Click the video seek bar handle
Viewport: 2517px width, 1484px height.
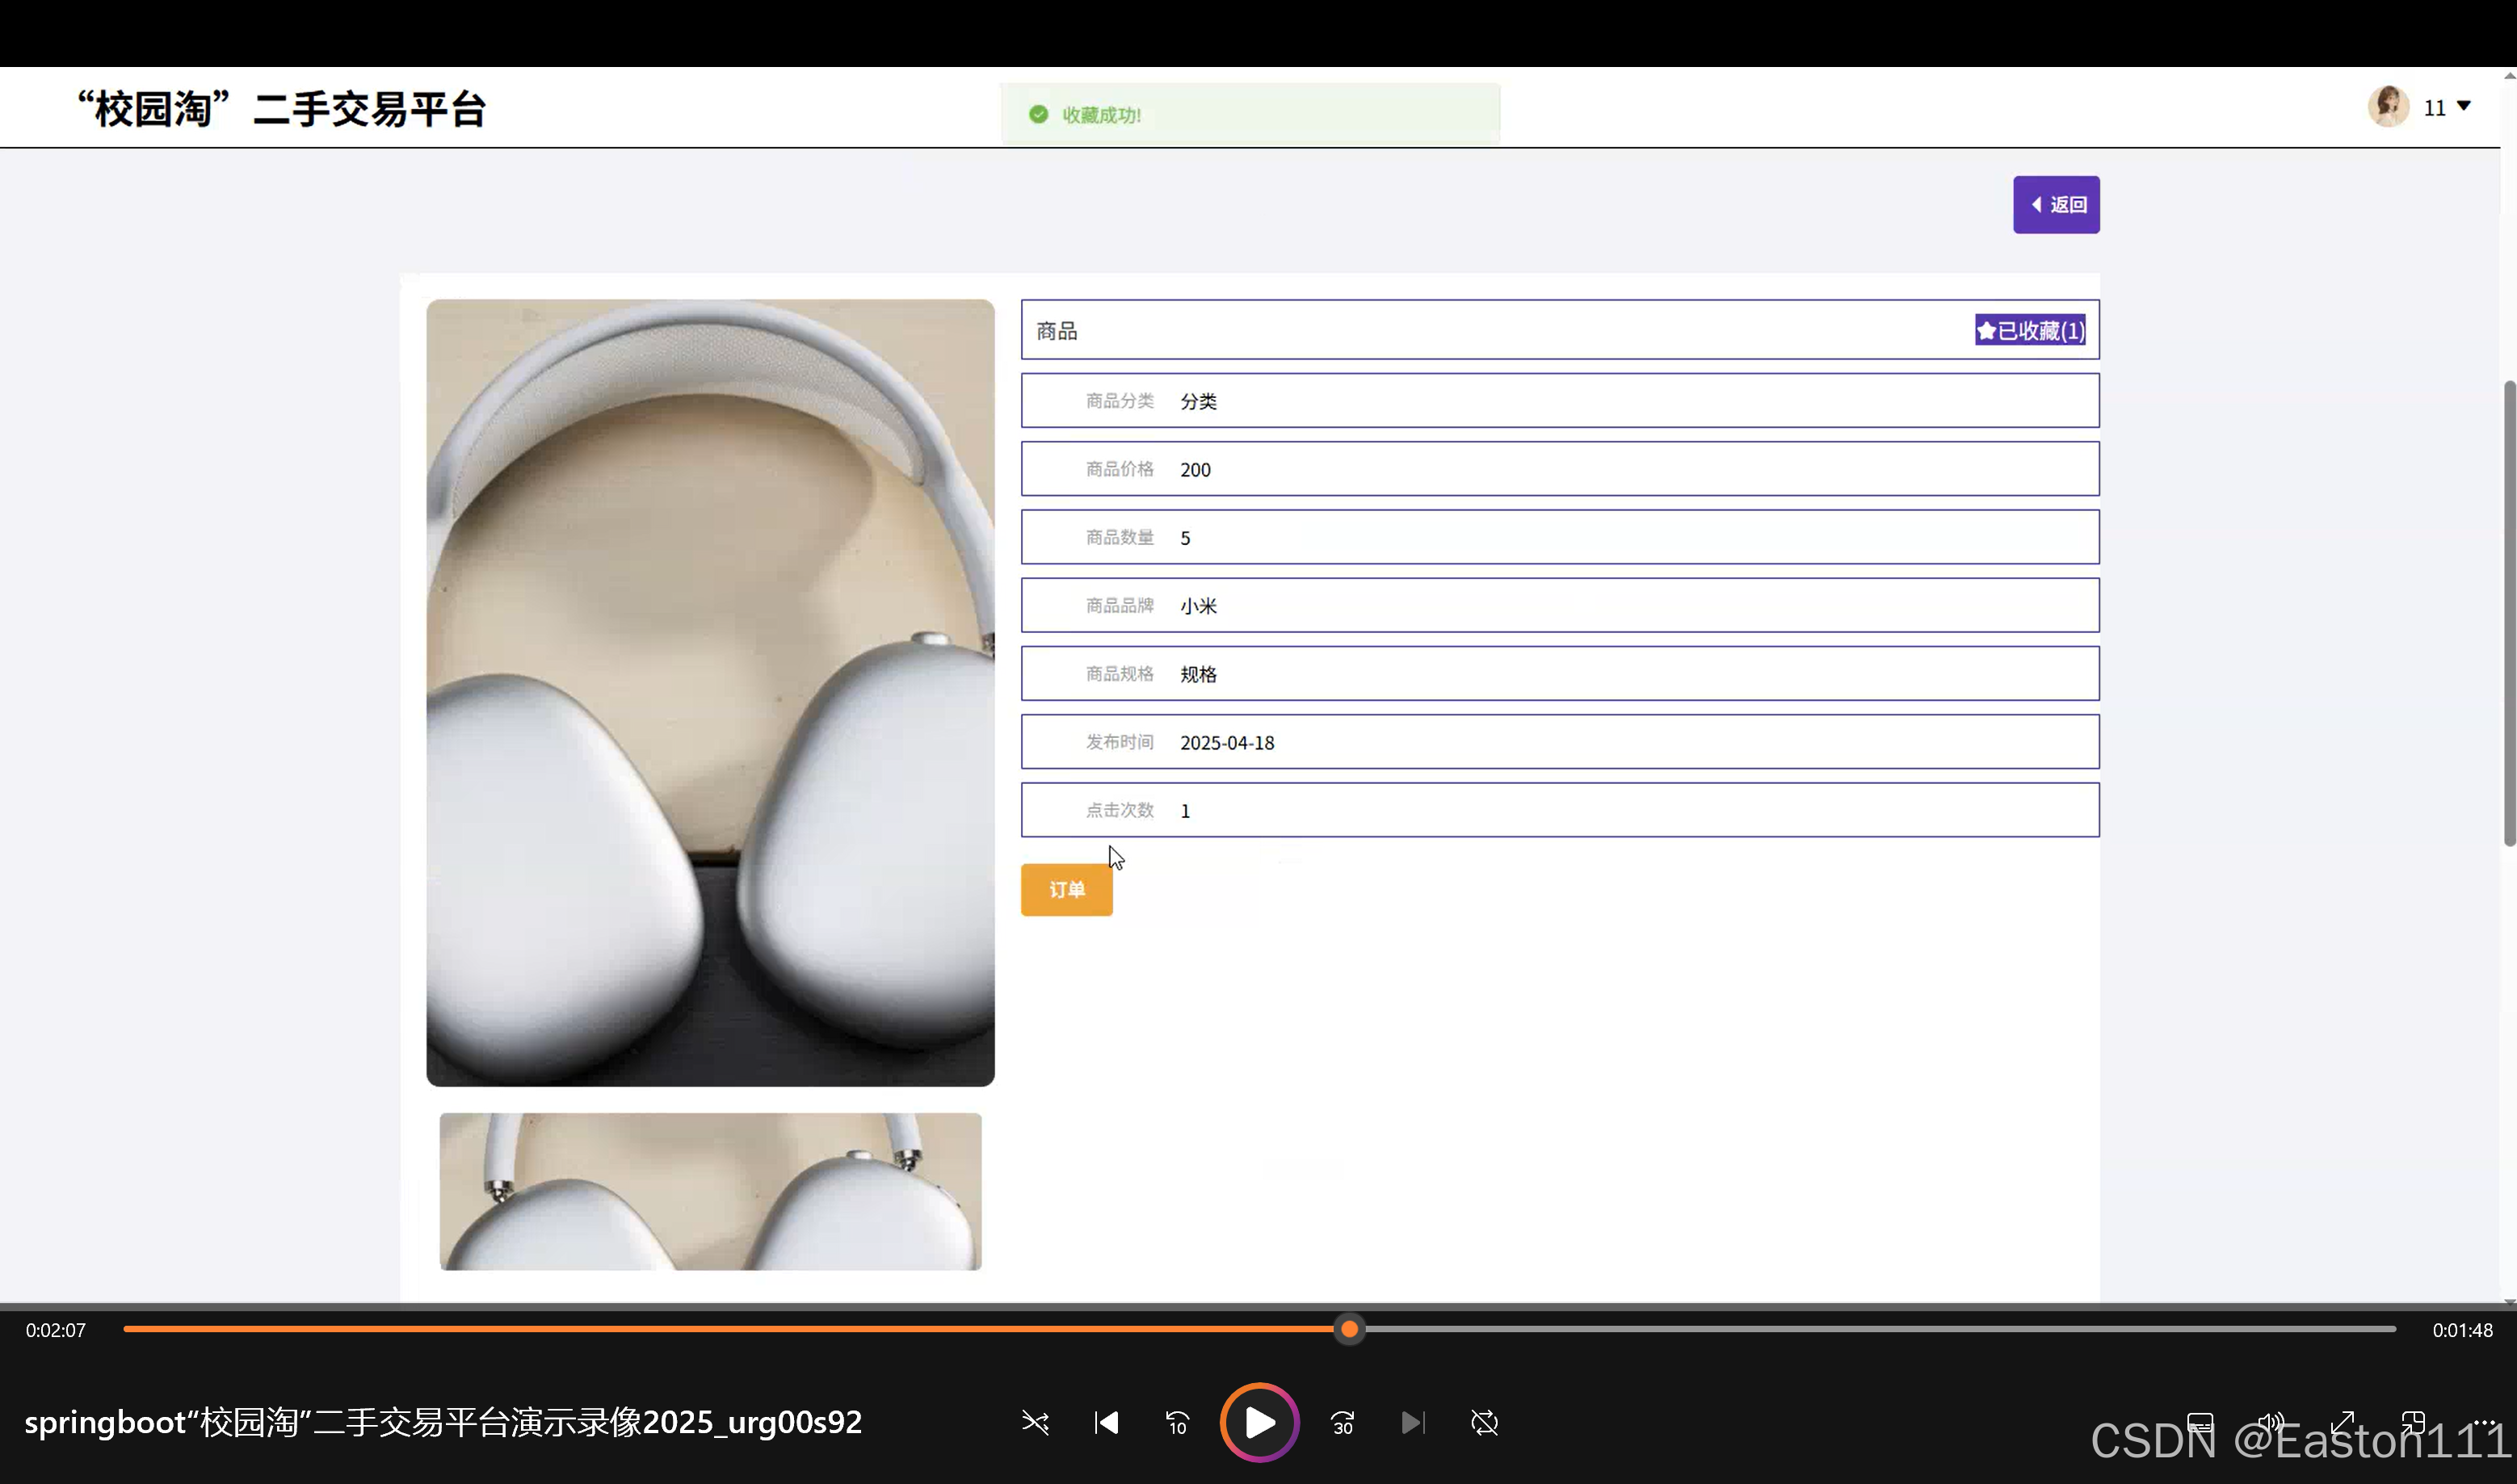click(1350, 1329)
